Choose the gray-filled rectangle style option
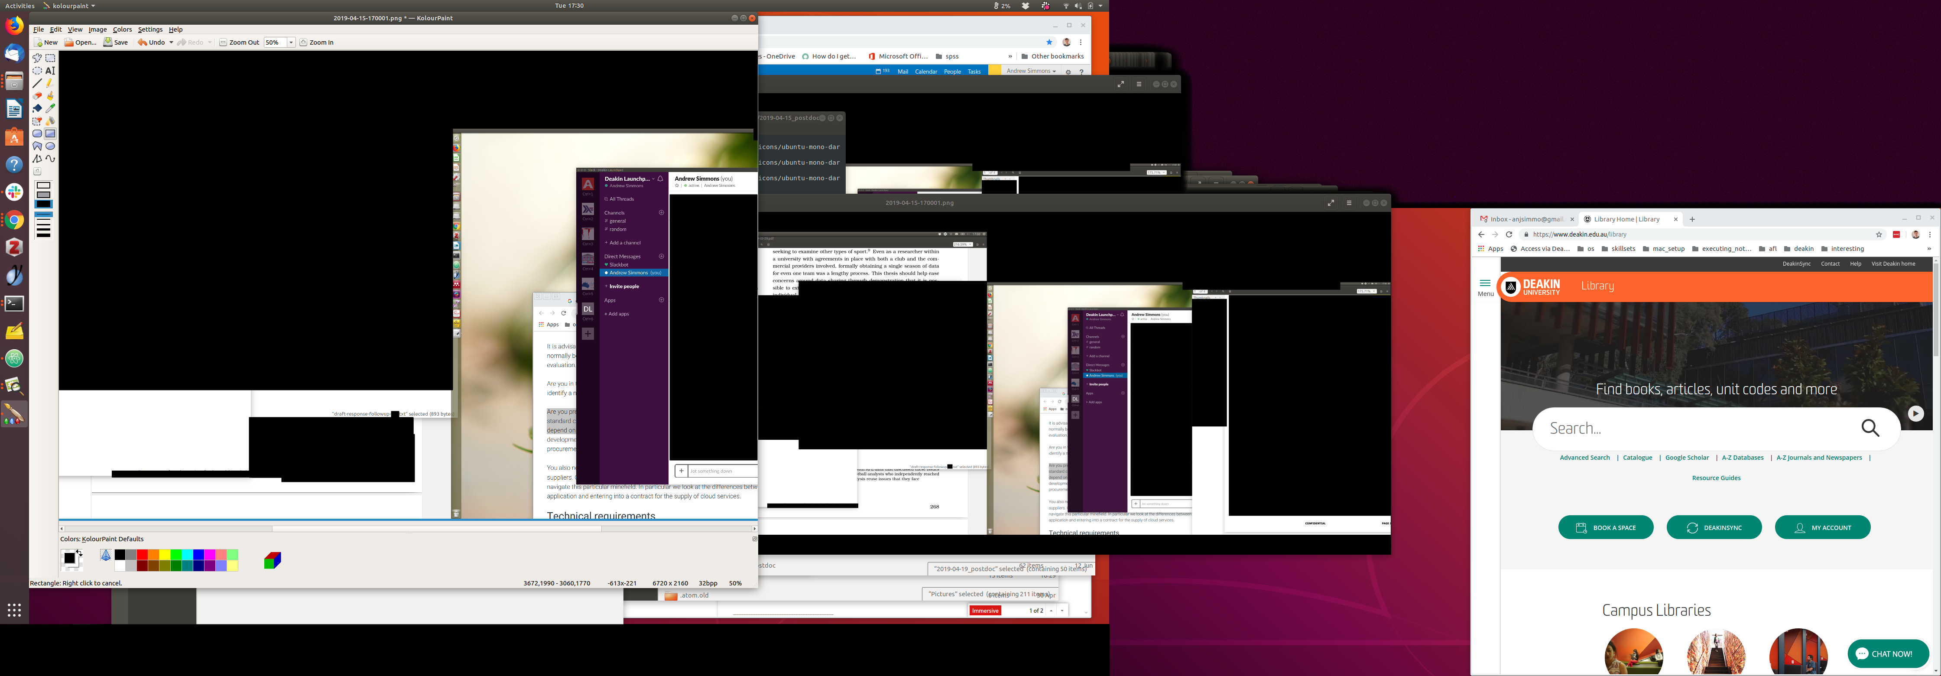The width and height of the screenshot is (1941, 676). pos(44,195)
